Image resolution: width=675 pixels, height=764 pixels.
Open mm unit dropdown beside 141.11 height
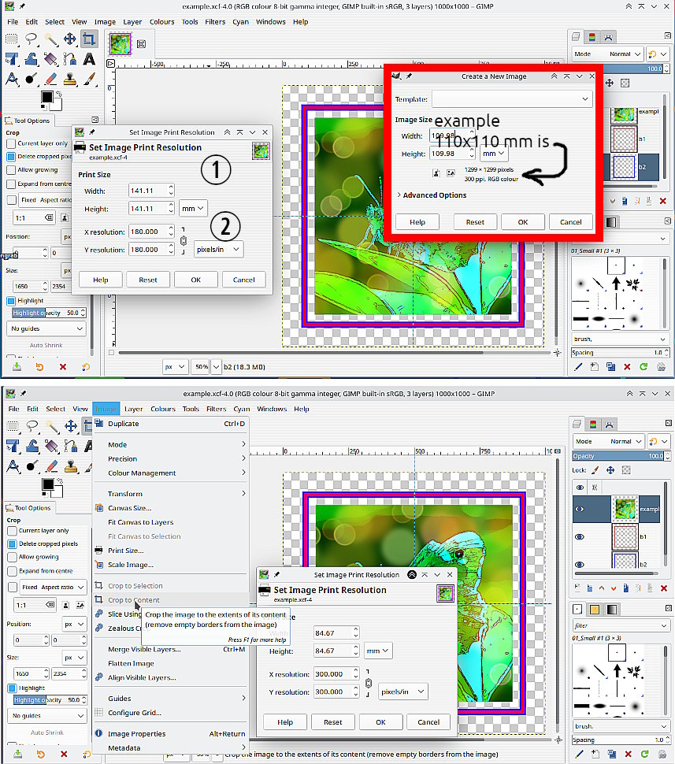point(192,209)
